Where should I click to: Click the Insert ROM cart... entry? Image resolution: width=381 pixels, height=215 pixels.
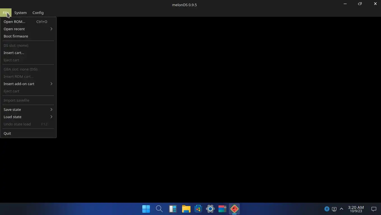28,76
